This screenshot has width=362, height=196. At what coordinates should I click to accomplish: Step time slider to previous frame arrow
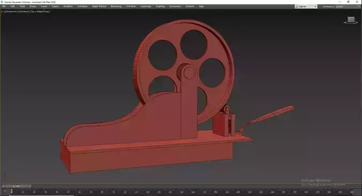click(x=3, y=186)
